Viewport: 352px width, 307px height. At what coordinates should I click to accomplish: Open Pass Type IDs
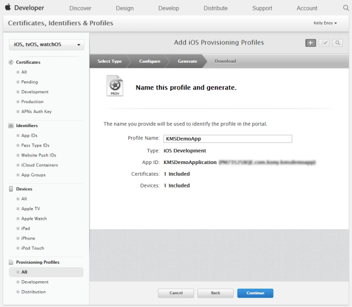pos(35,145)
